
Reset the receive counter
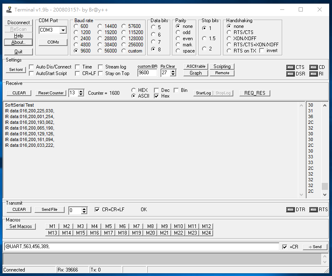point(50,93)
